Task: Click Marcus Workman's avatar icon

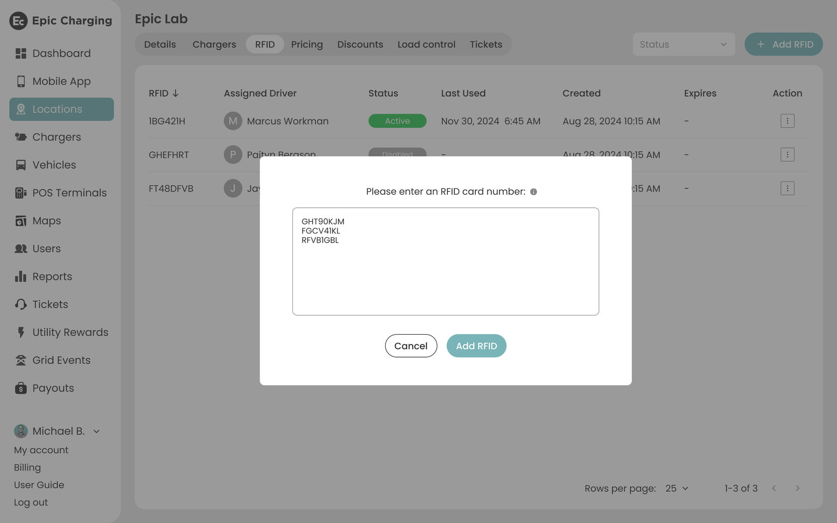Action: click(x=233, y=121)
